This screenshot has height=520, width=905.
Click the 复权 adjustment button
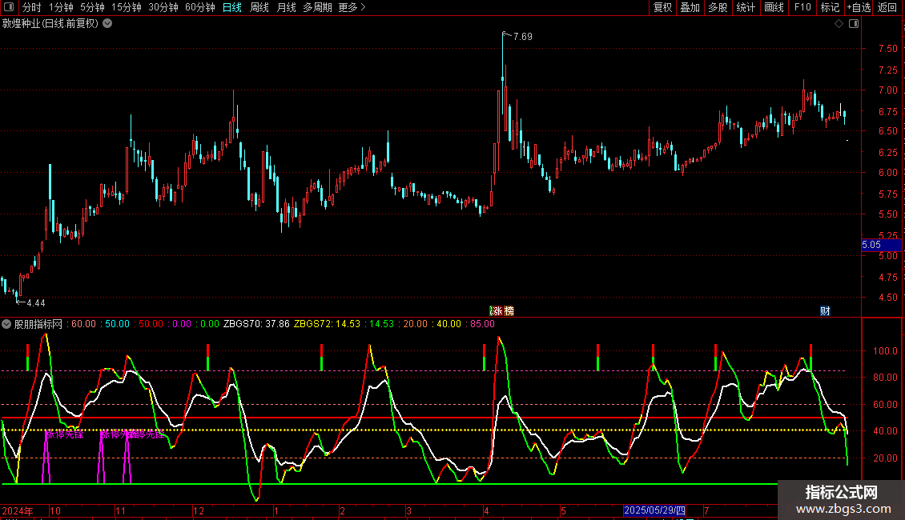click(662, 7)
